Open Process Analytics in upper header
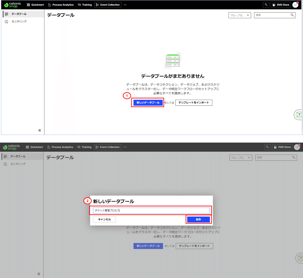Screen dimensions: 303x278 (61, 5)
